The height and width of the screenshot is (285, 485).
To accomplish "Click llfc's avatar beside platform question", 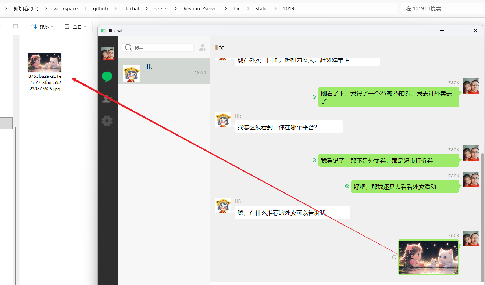I will click(x=223, y=120).
